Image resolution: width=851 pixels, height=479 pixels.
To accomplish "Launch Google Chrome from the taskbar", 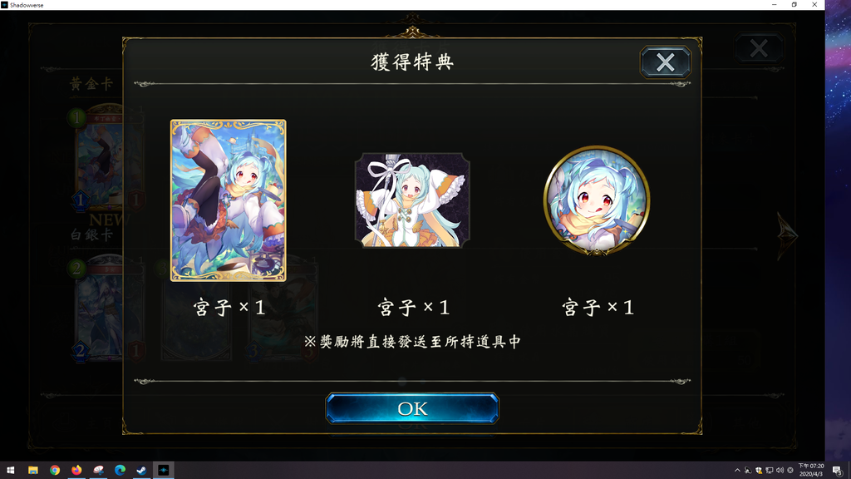I will tap(55, 471).
